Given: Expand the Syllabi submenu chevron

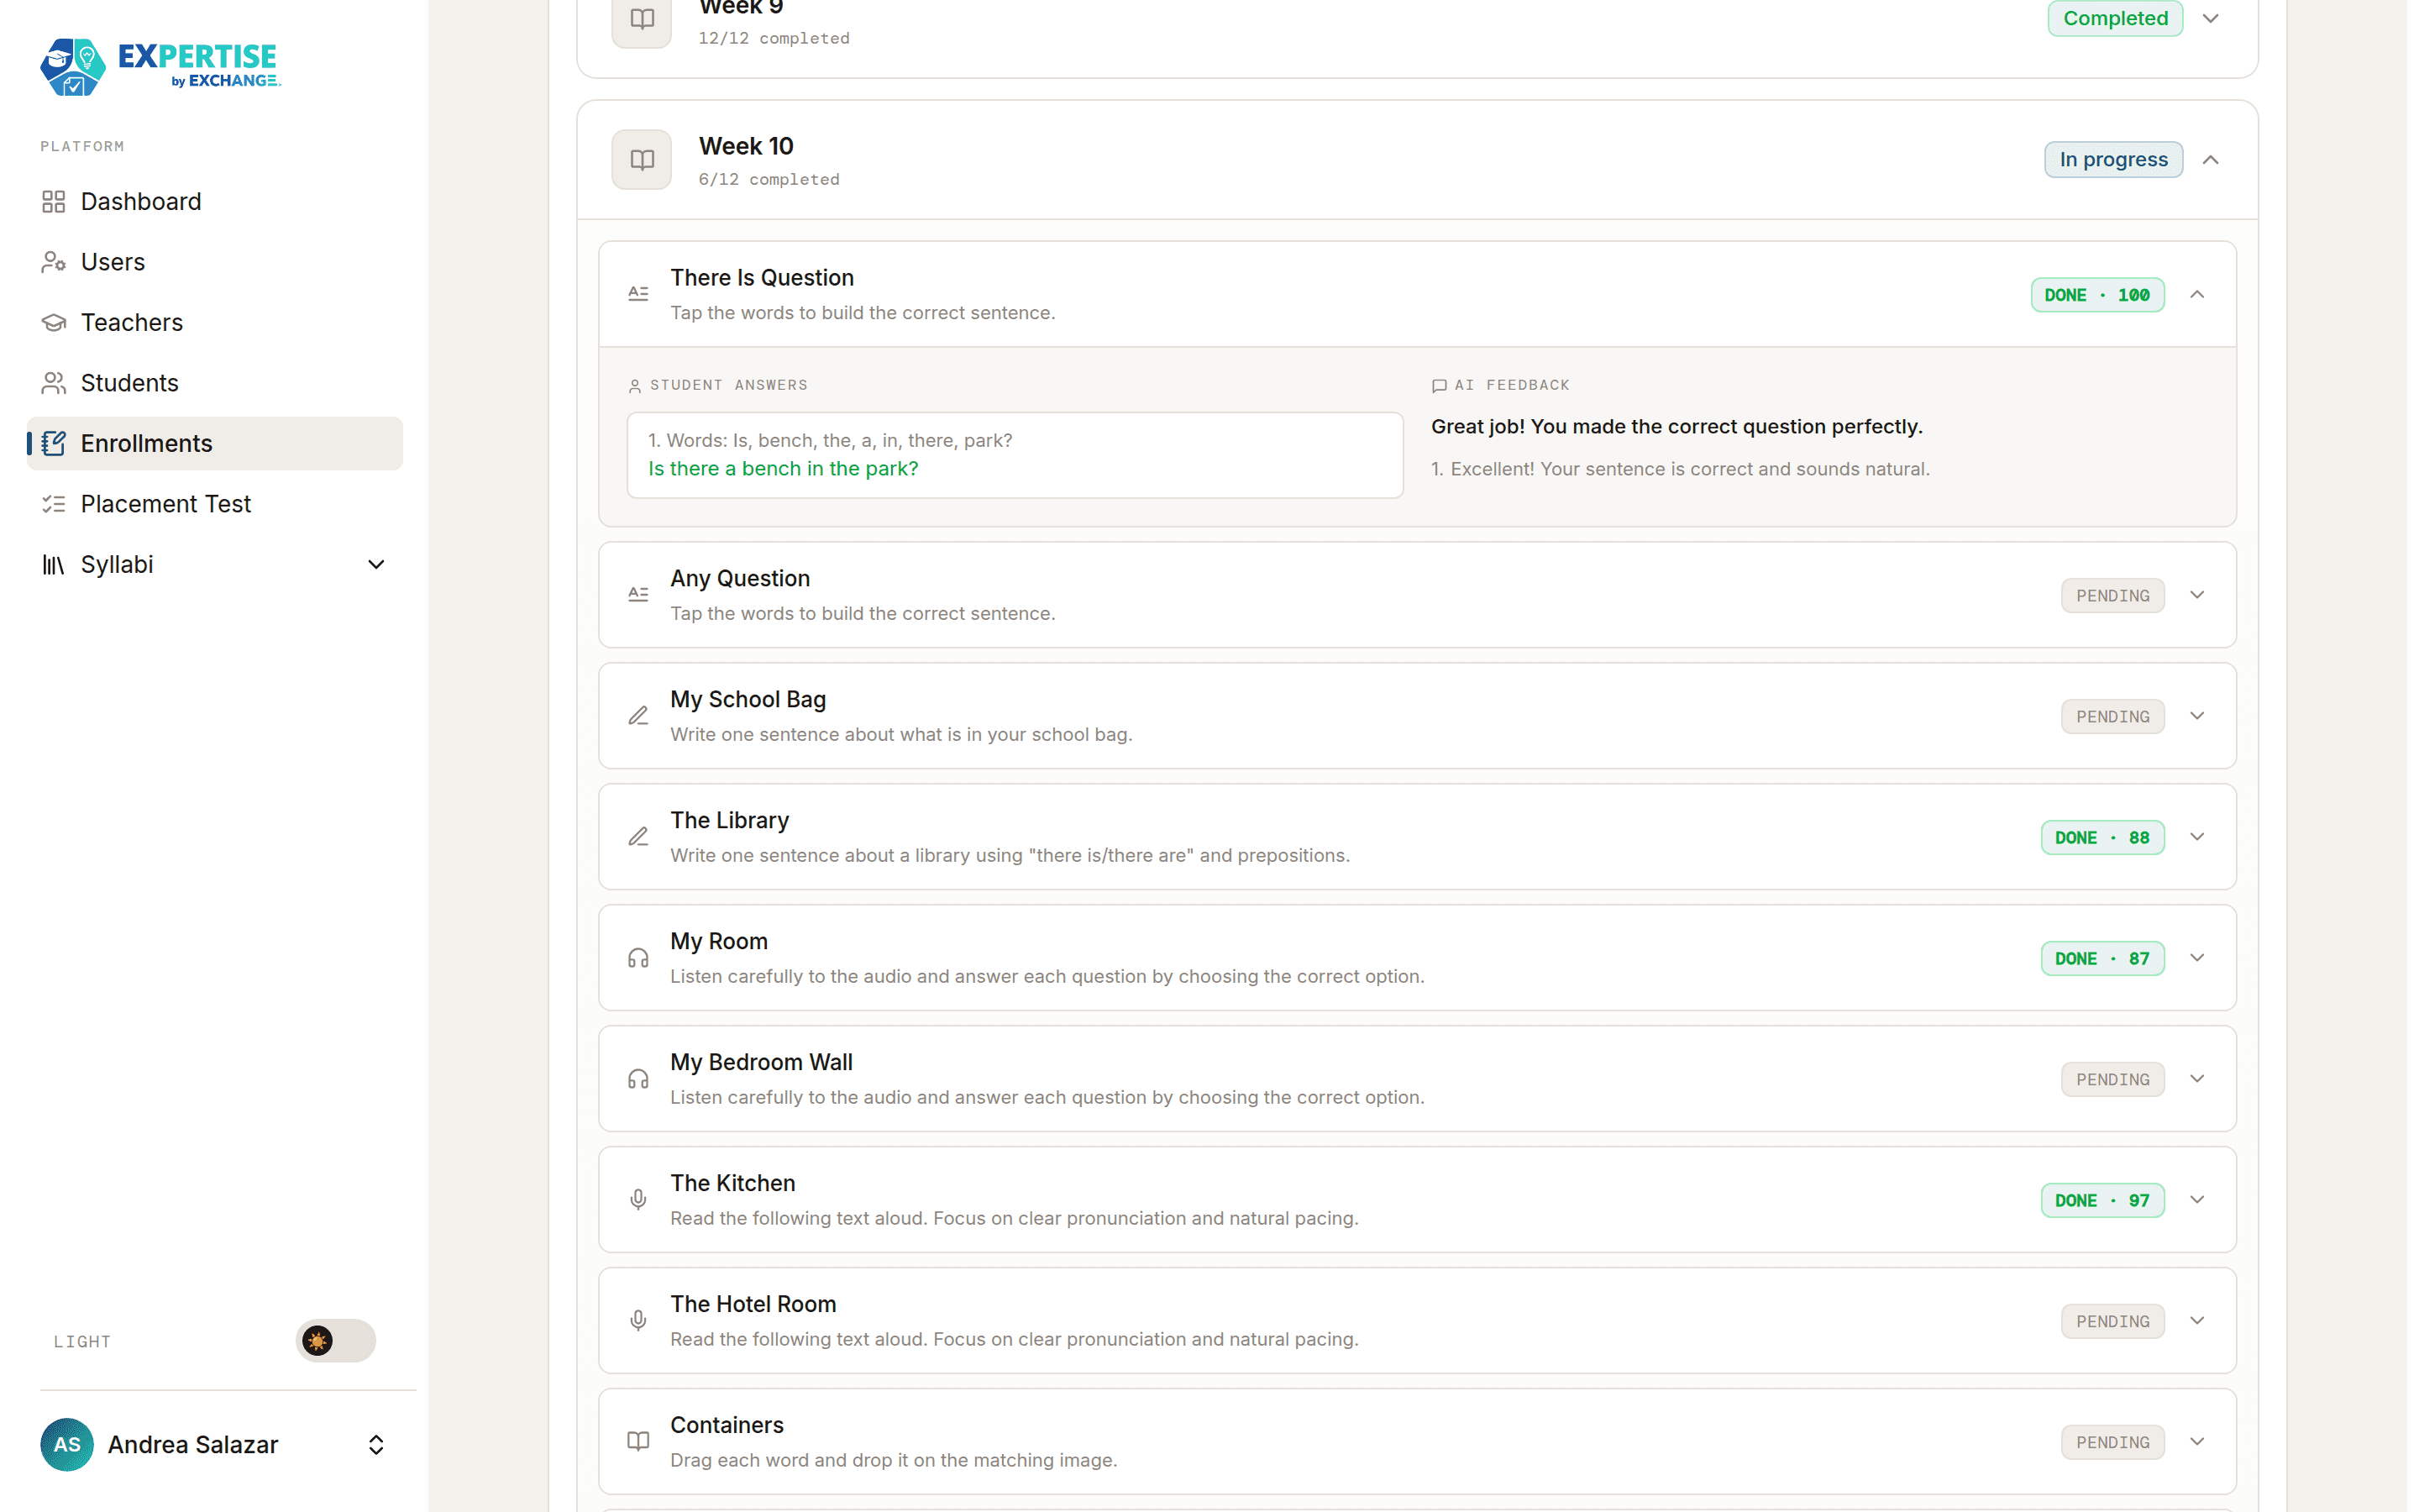Looking at the screenshot, I should tap(375, 565).
